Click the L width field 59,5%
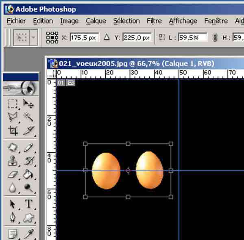Viewport: 244px width, 240px height. coord(193,37)
